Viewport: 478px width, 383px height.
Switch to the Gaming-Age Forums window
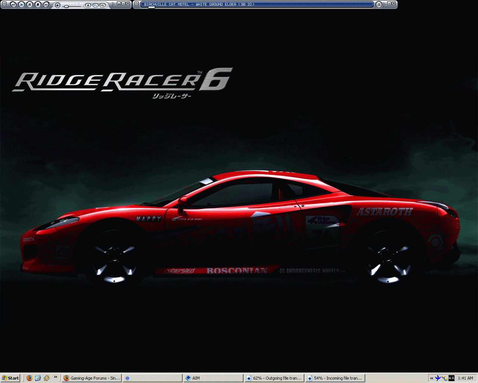click(x=91, y=378)
